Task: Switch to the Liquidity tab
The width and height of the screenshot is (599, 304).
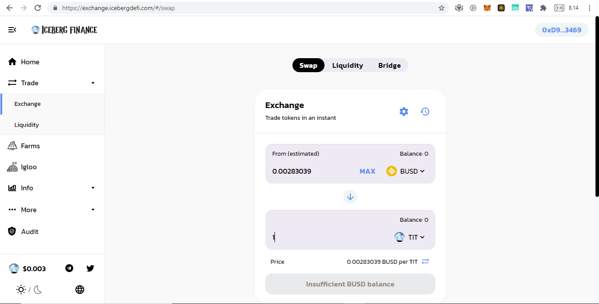Action: click(x=348, y=66)
